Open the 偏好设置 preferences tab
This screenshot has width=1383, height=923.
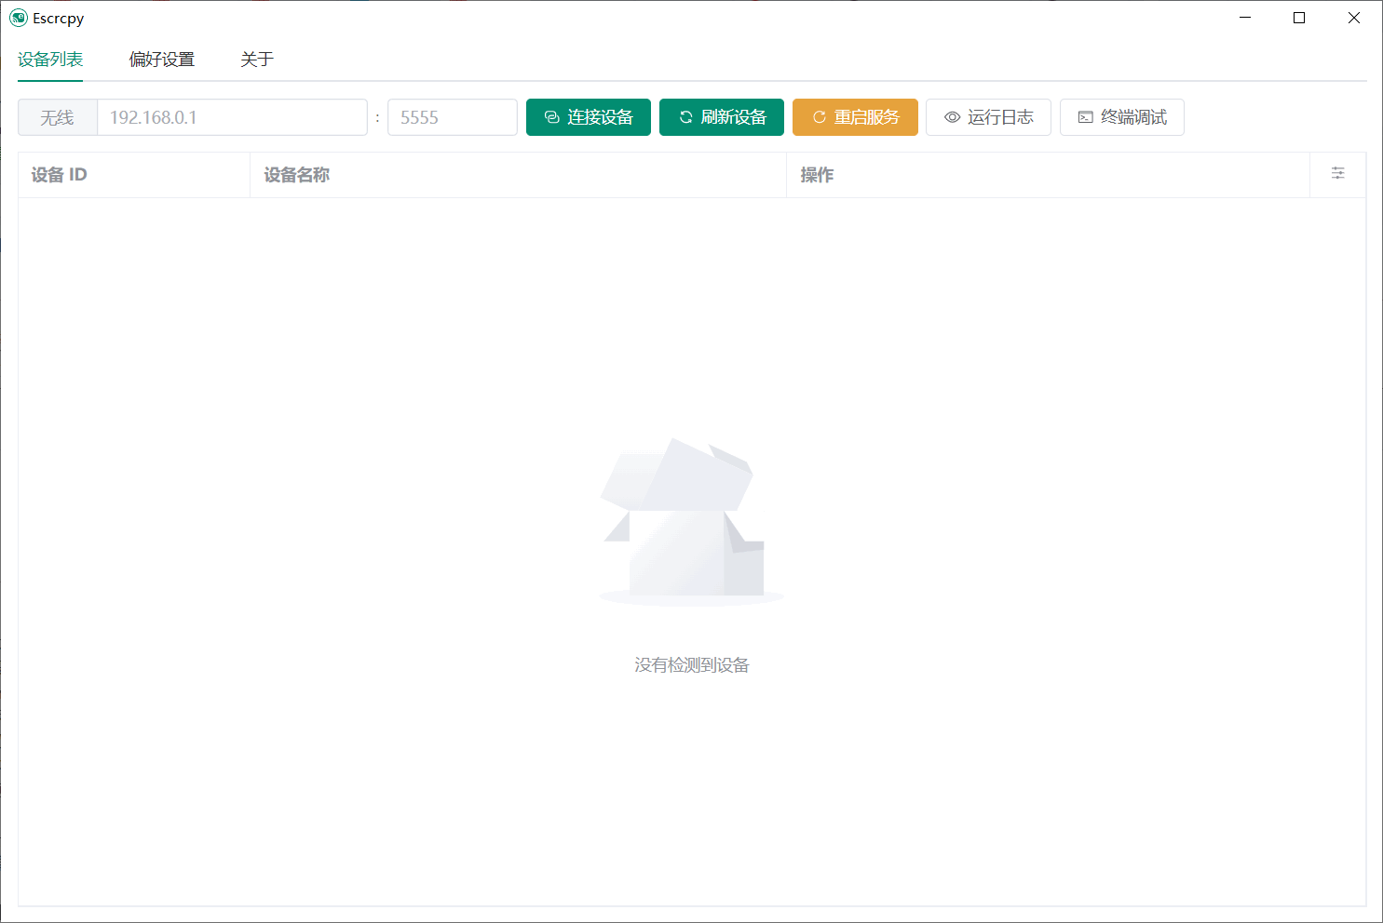(x=161, y=60)
